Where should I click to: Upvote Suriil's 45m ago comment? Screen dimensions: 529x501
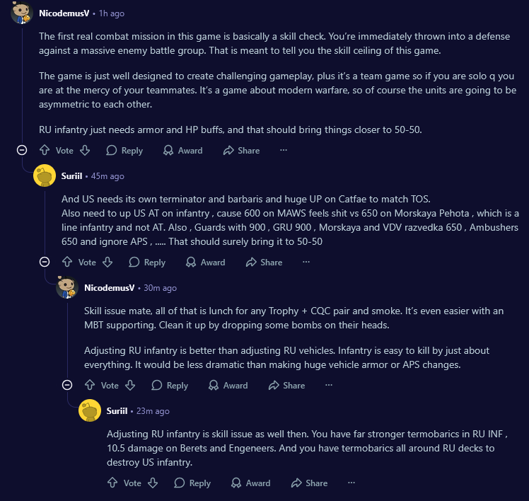click(x=67, y=262)
